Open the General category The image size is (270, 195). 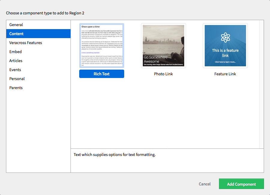(x=38, y=25)
